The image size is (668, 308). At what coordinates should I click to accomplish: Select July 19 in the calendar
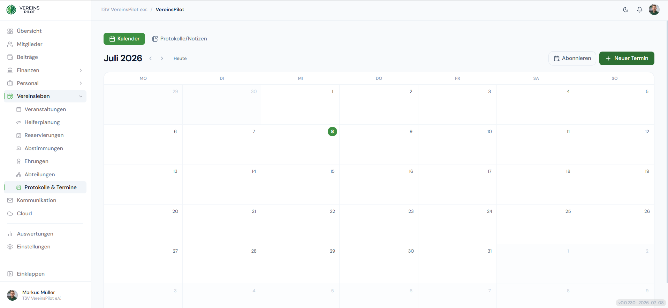(x=615, y=184)
